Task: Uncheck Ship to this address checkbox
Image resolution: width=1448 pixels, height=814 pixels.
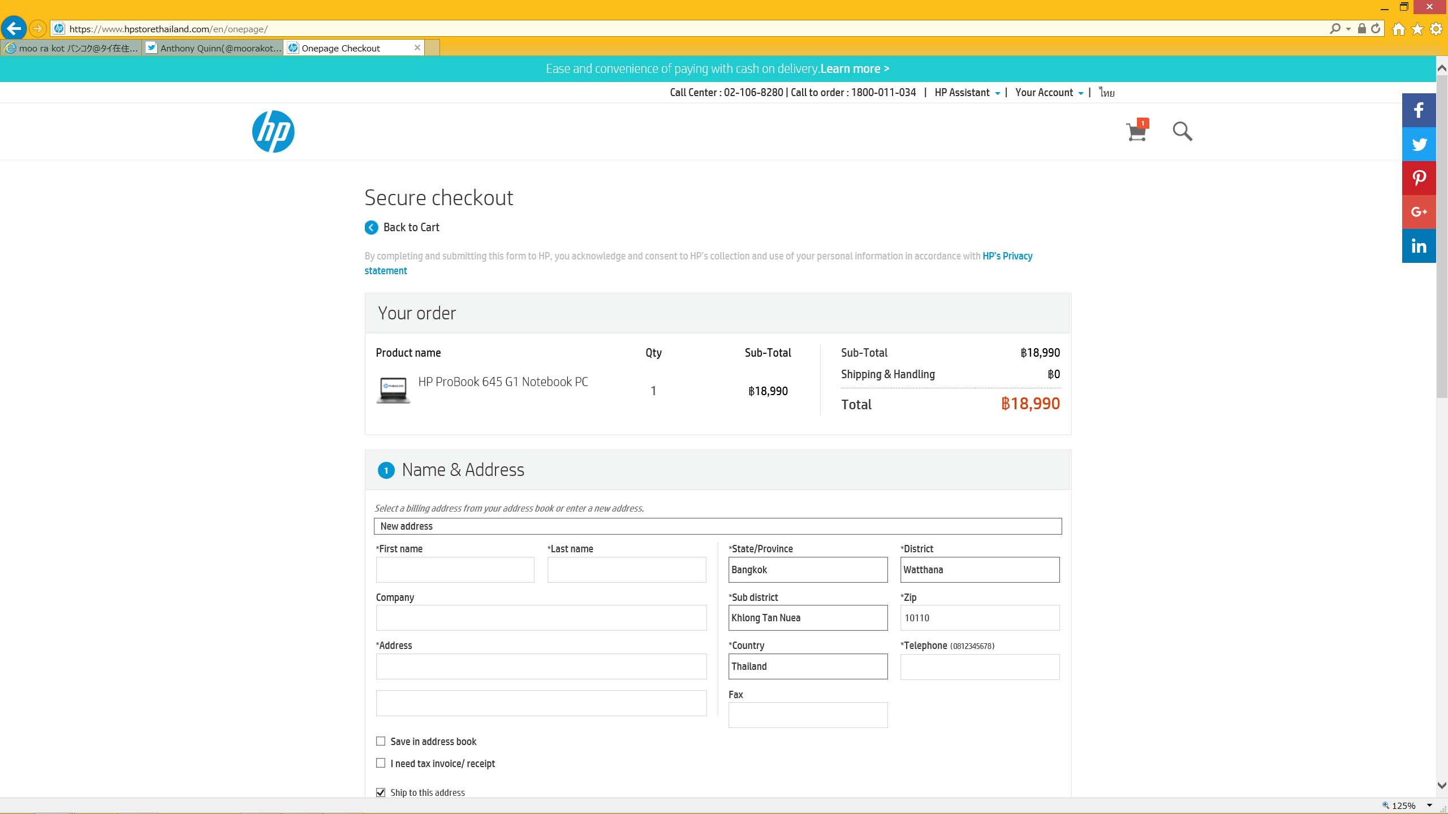Action: pyautogui.click(x=381, y=793)
